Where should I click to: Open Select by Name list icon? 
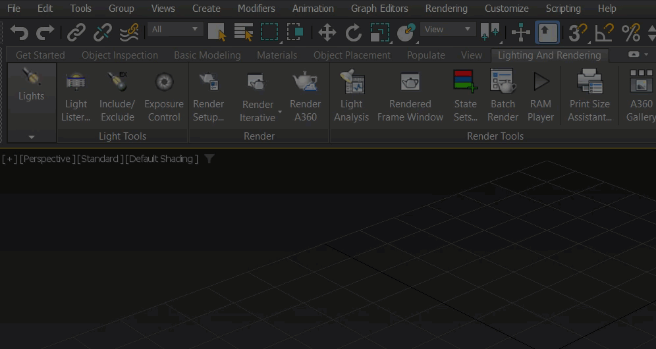click(244, 32)
